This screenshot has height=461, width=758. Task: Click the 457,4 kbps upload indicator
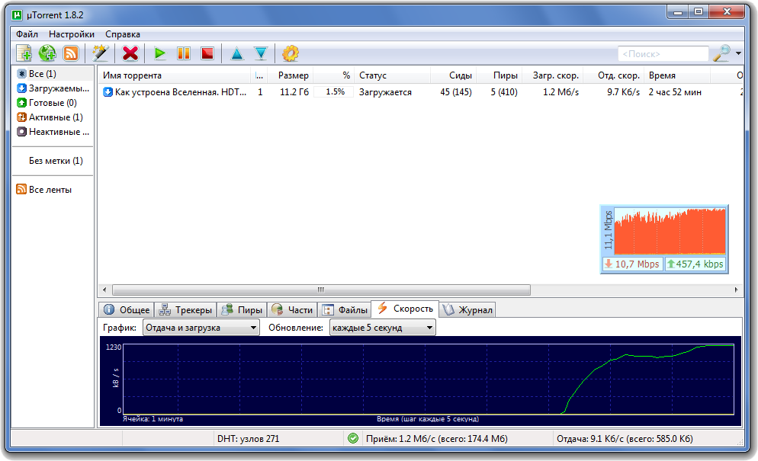tap(695, 264)
